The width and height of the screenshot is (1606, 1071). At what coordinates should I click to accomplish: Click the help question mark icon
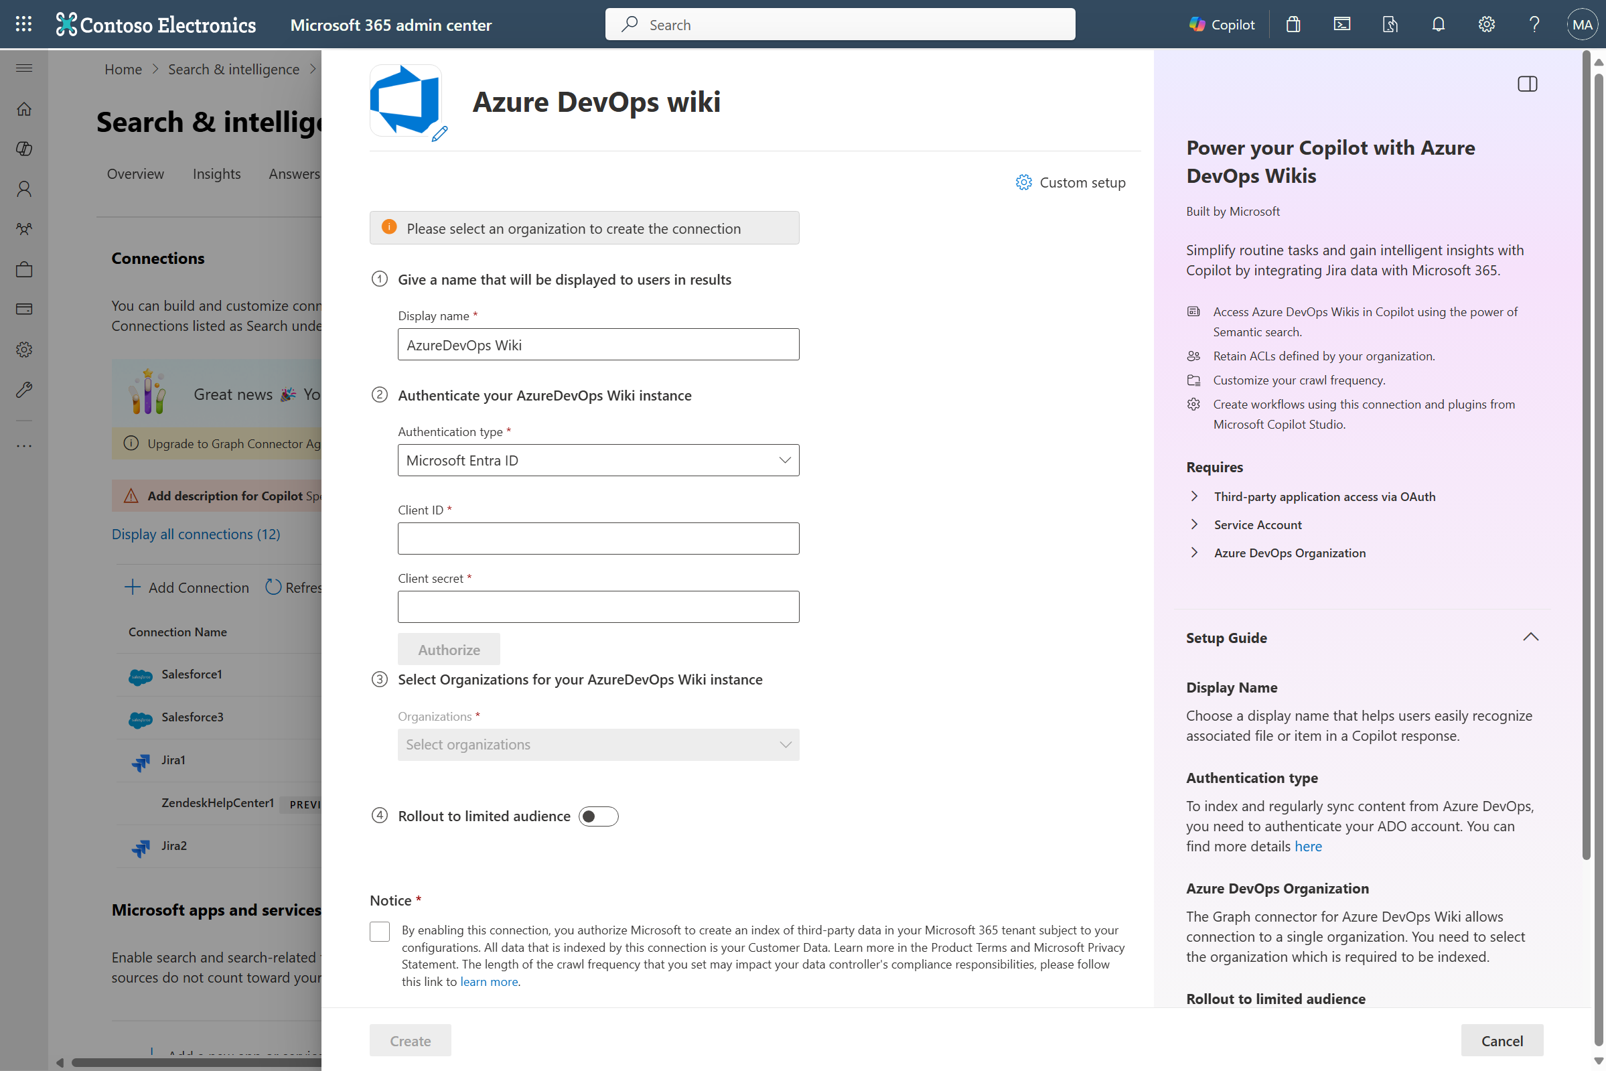pyautogui.click(x=1534, y=25)
